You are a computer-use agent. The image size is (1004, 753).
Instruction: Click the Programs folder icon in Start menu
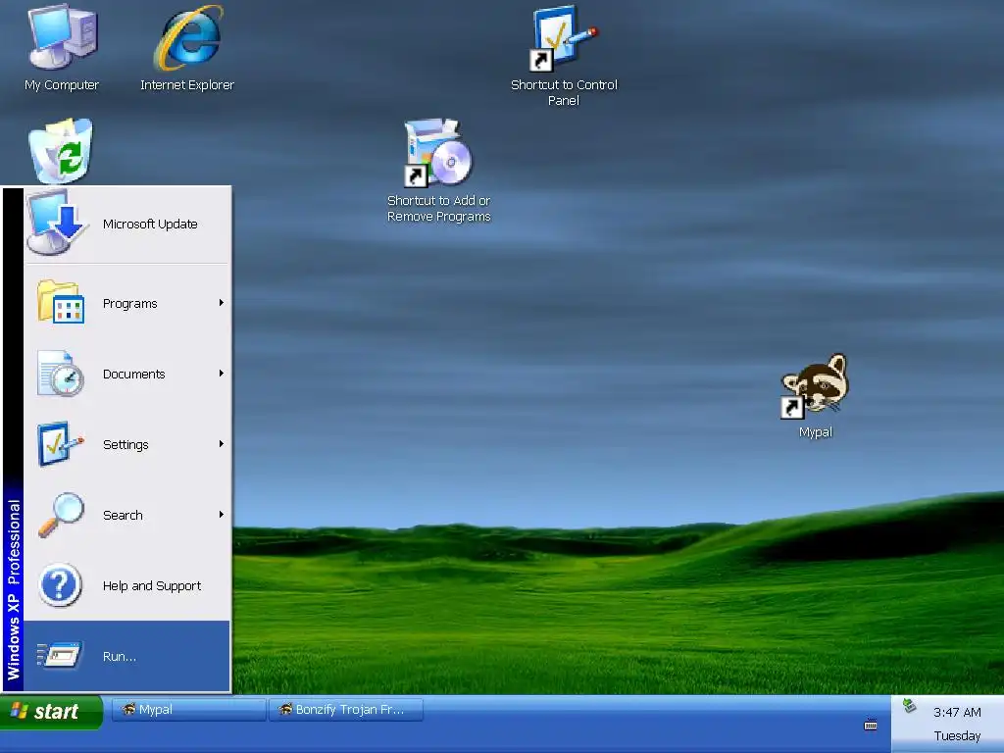[x=60, y=302]
